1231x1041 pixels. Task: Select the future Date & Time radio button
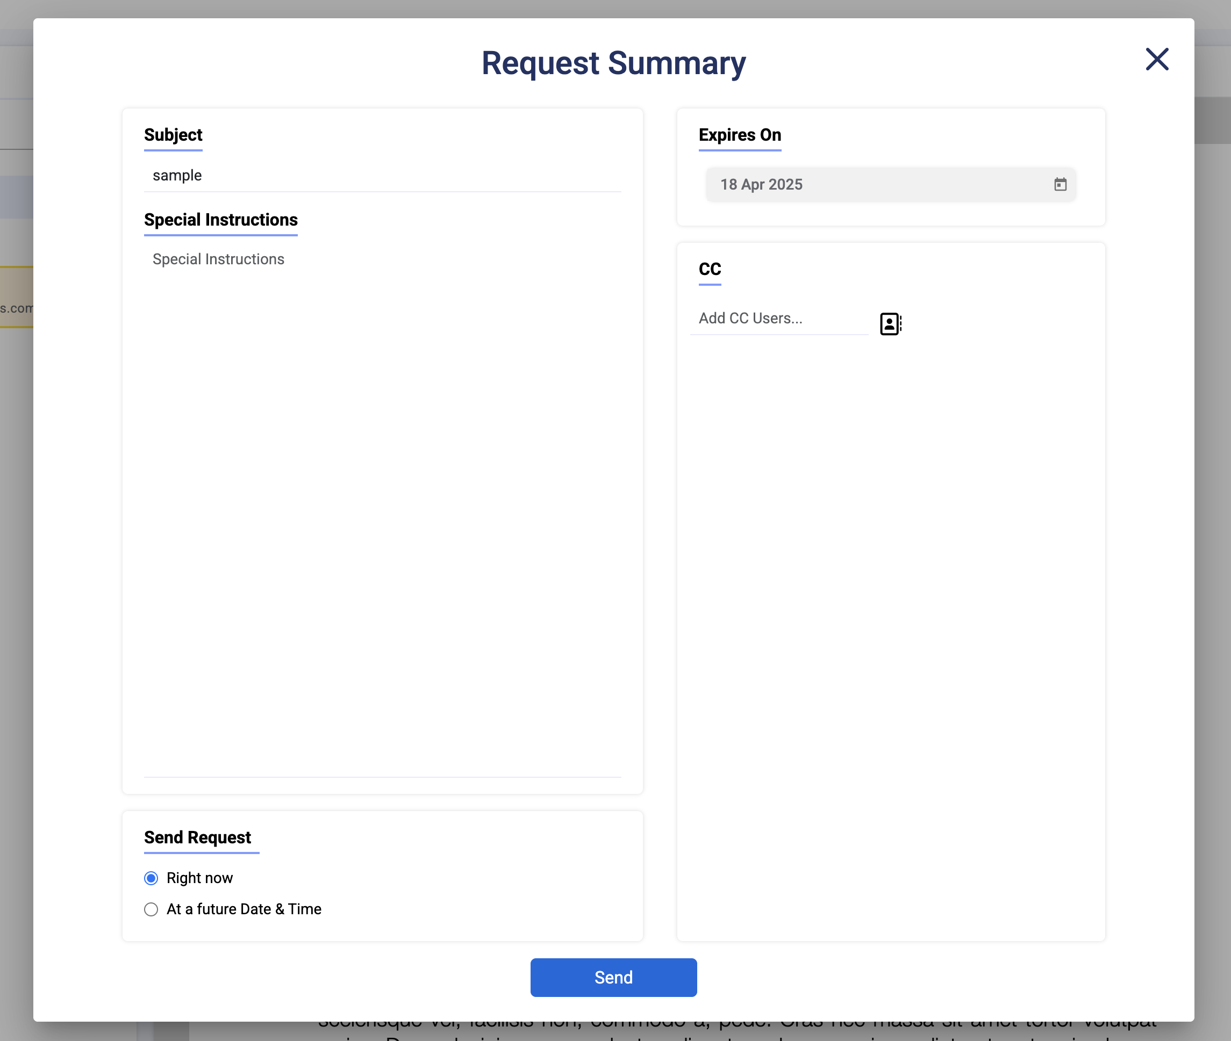coord(151,909)
